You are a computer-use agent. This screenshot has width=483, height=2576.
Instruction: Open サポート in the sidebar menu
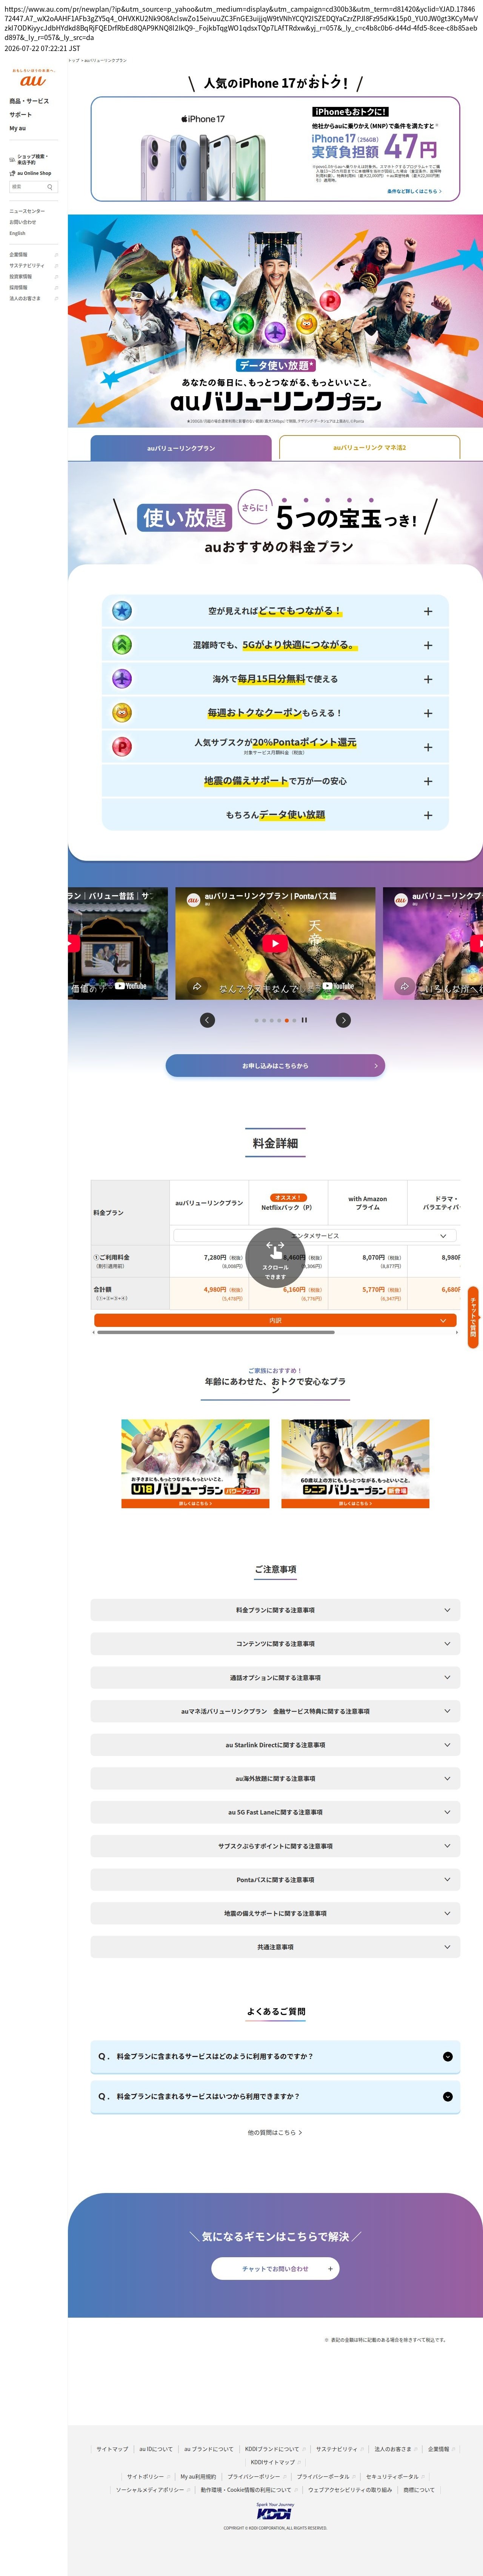[21, 115]
